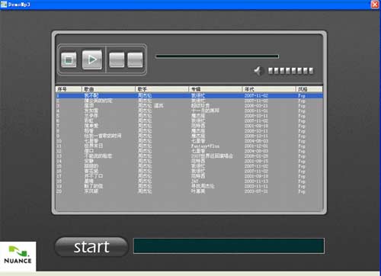This screenshot has height=276, width=381.
Task: Click the third blank transport button
Action: point(117,60)
